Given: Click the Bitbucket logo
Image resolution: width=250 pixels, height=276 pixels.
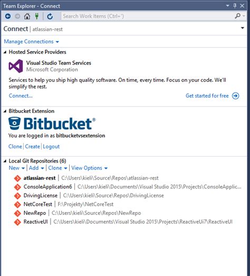Looking at the screenshot, I should pos(52,123).
